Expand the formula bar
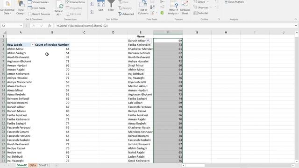The height and width of the screenshot is (168, 299). click(x=296, y=26)
